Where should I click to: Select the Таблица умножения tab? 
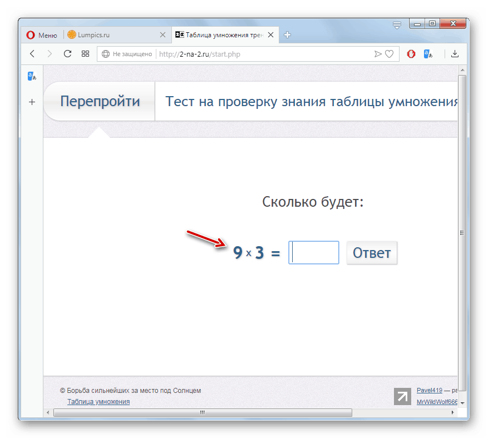[219, 35]
